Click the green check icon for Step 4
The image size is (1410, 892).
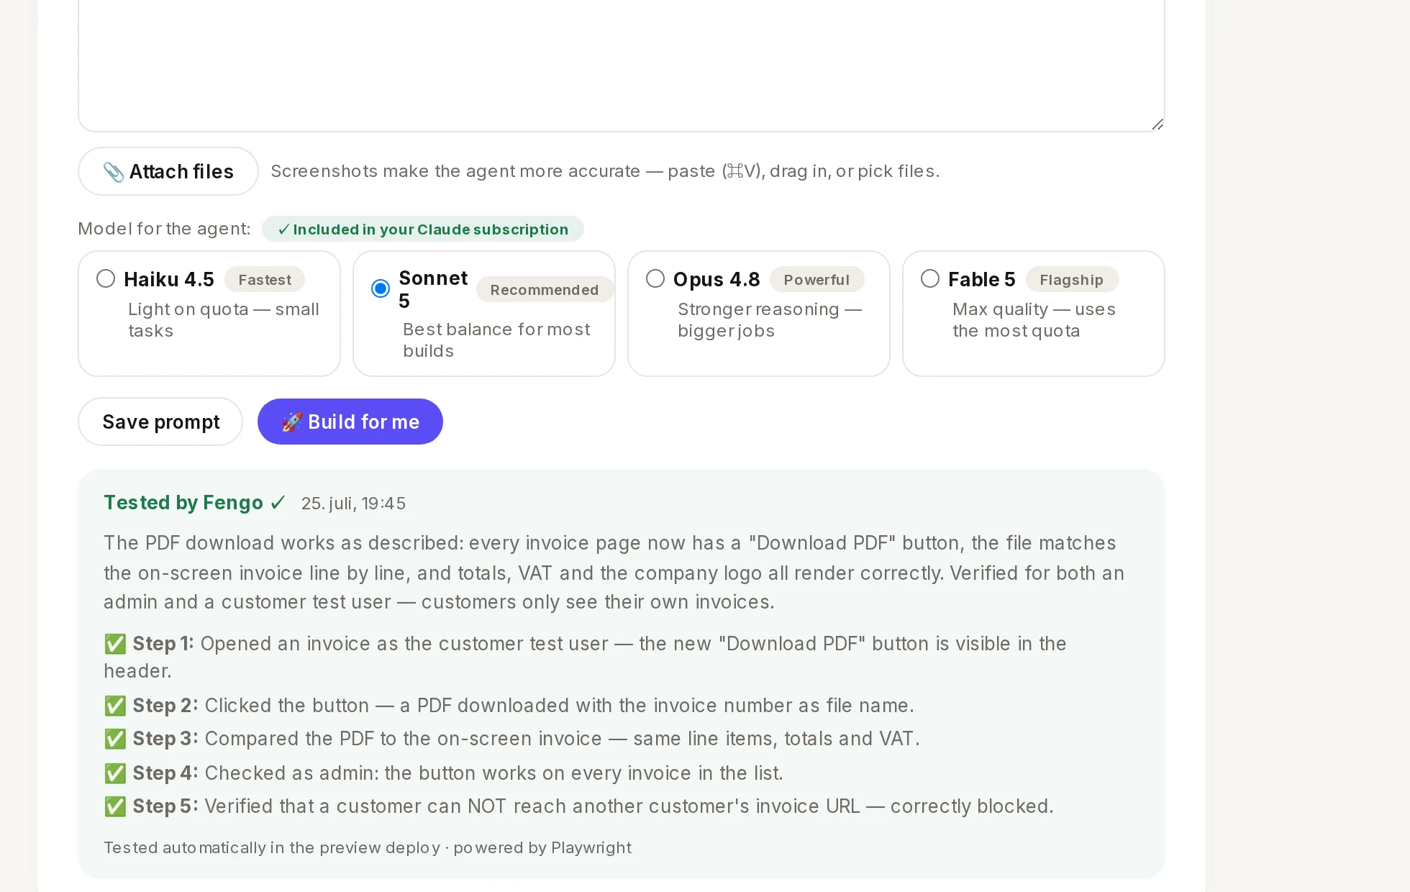[x=115, y=773]
